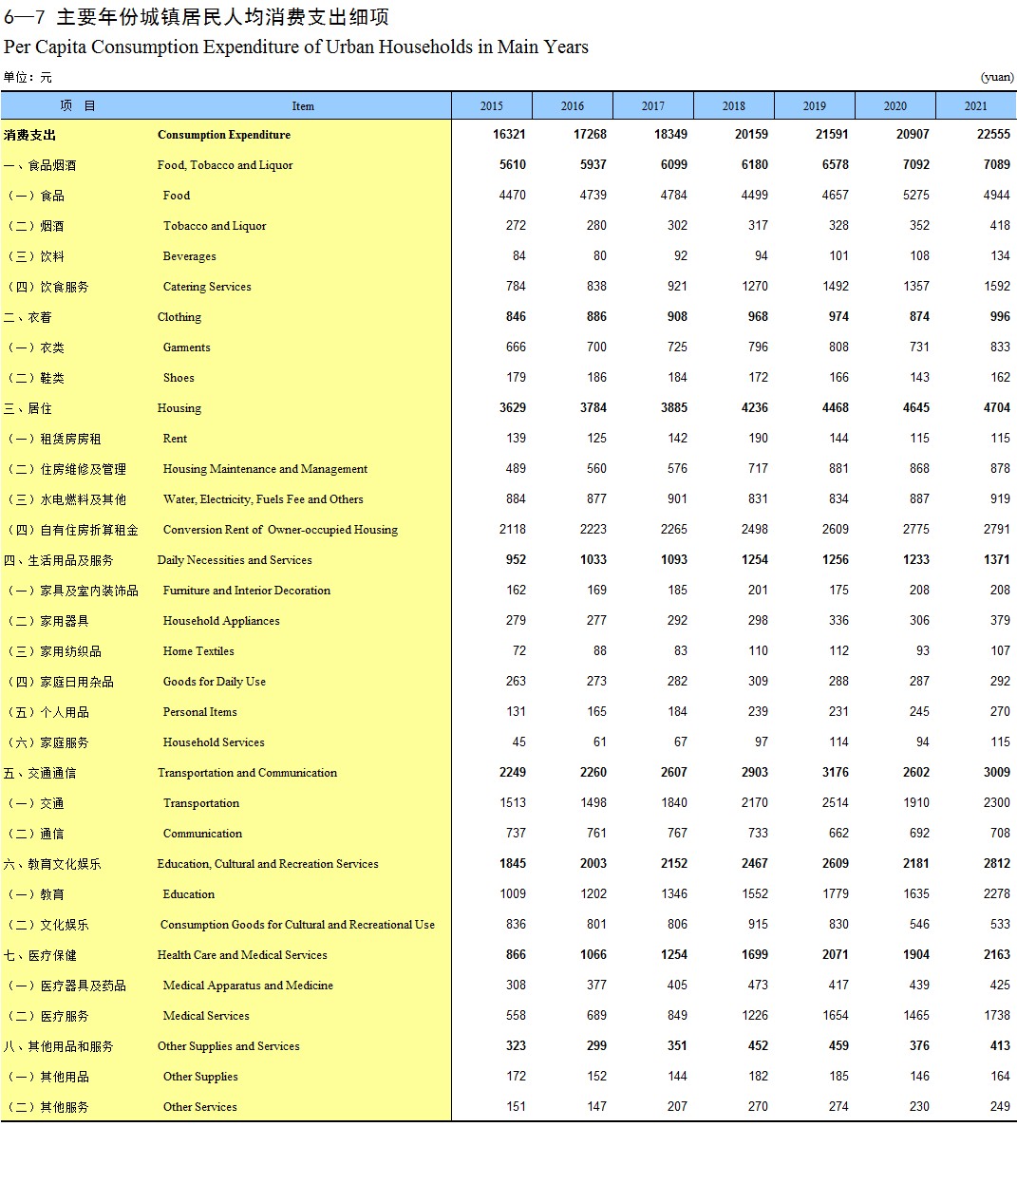Click 'Furniture and Interior Decoration' label
Screen dimensions: 1017x1183
coord(247,591)
